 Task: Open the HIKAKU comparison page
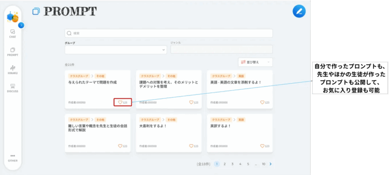click(x=13, y=70)
